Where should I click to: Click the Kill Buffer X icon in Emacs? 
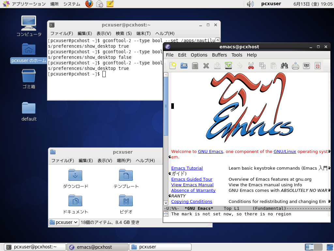206,65
